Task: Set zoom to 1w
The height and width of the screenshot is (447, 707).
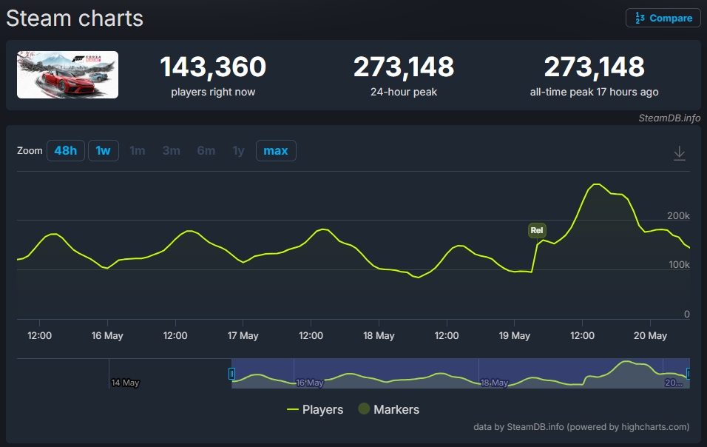Action: [104, 151]
